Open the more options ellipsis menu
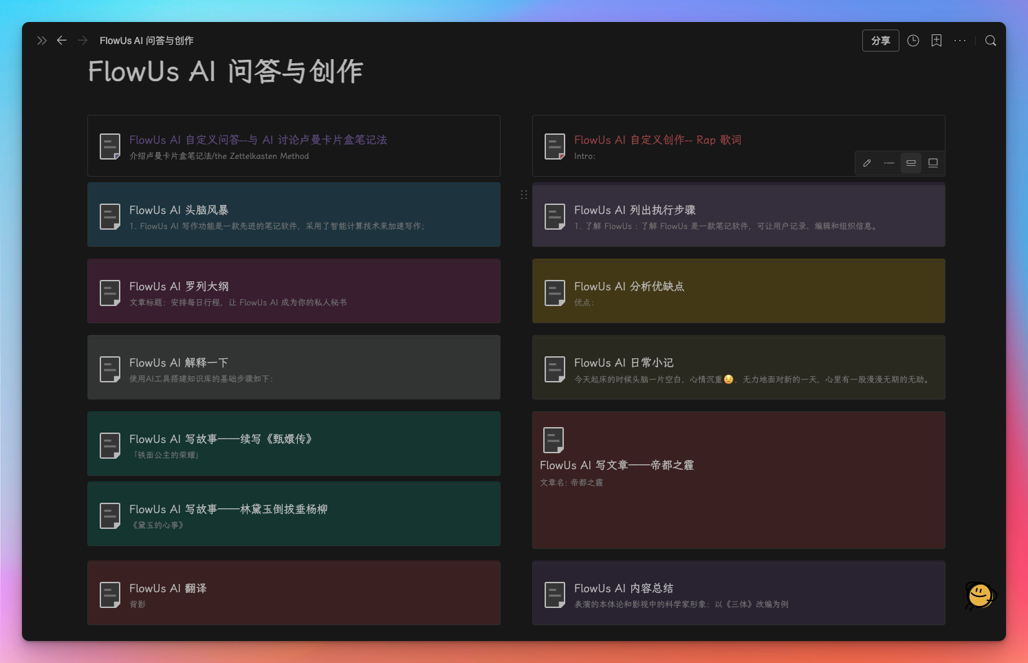The height and width of the screenshot is (663, 1028). 960,41
